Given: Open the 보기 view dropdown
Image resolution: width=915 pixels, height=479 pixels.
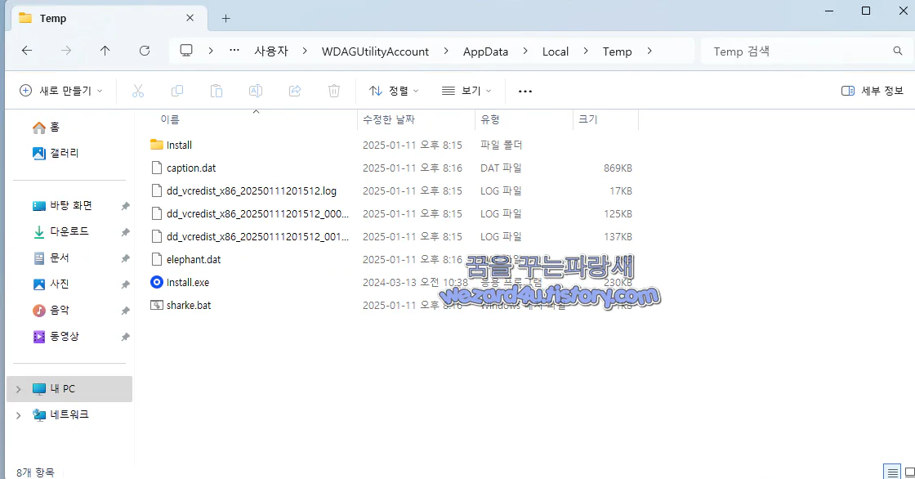Looking at the screenshot, I should point(466,91).
